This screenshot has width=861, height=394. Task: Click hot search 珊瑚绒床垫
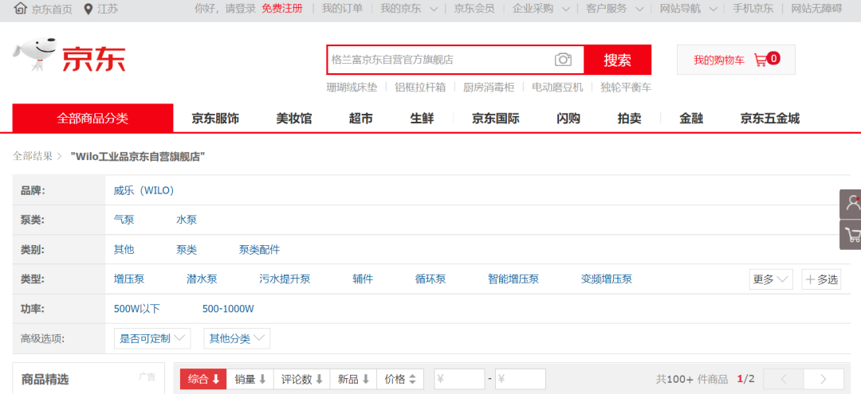click(x=352, y=88)
